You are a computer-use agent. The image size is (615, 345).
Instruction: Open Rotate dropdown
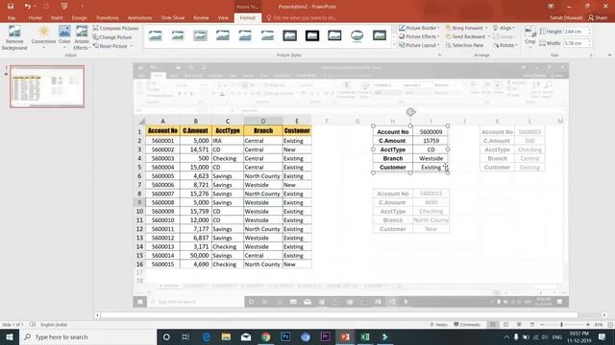click(505, 45)
